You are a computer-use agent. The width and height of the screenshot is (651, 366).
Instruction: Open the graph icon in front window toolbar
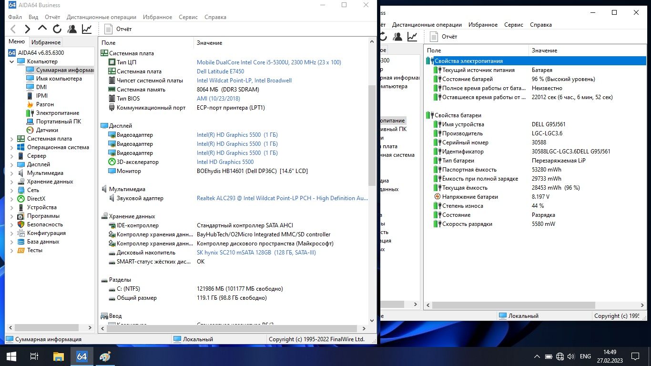coord(87,29)
